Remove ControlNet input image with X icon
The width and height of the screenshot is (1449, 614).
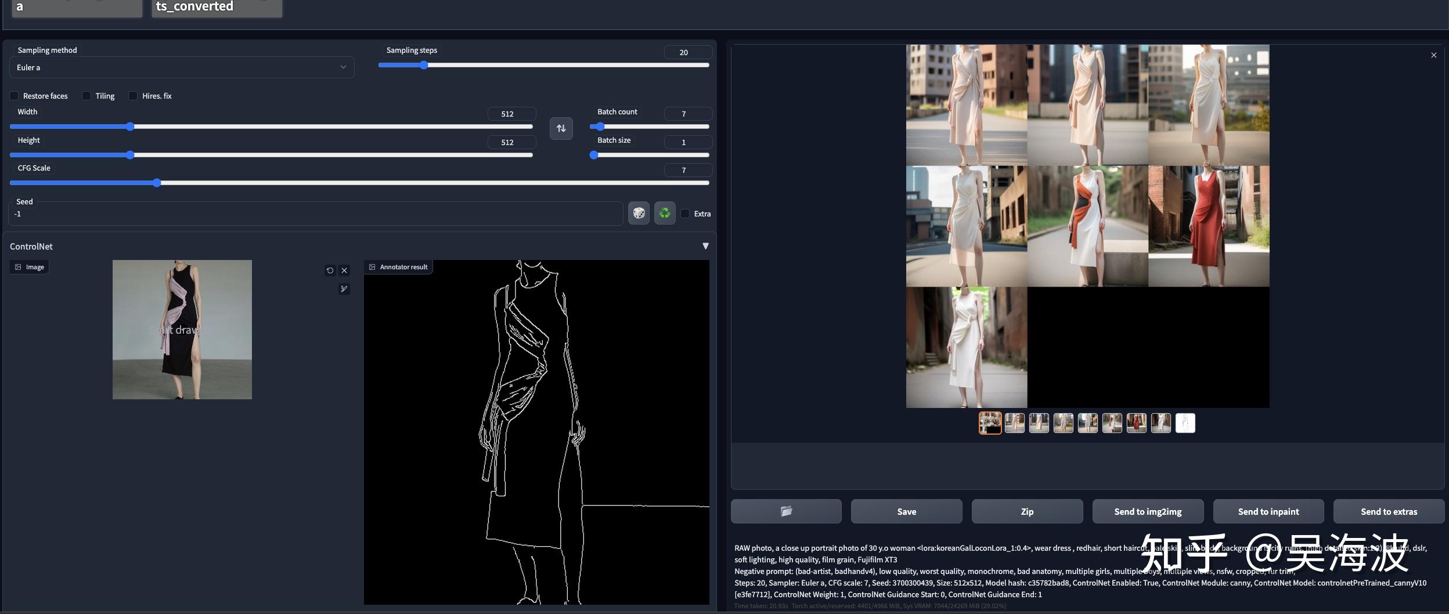click(344, 270)
